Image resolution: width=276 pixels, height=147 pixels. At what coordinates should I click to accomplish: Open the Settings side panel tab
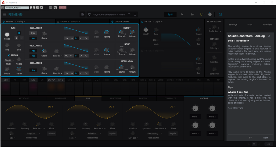[x=233, y=24]
